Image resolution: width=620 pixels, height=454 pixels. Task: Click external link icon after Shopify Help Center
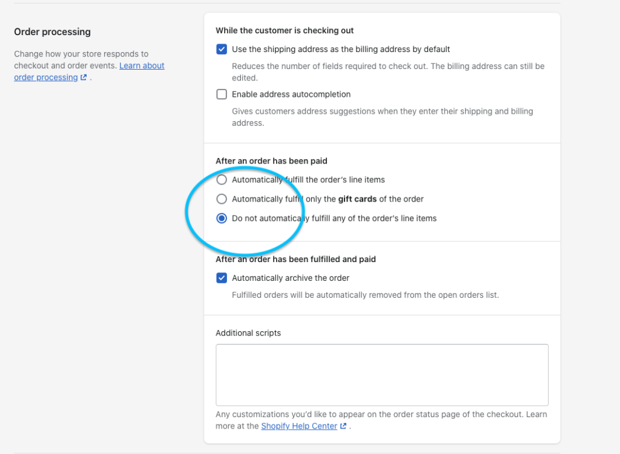[x=343, y=426]
